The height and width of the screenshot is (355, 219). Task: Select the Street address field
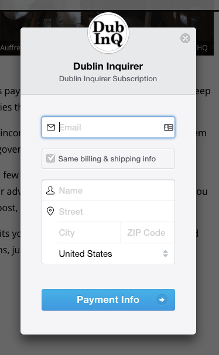(x=117, y=212)
